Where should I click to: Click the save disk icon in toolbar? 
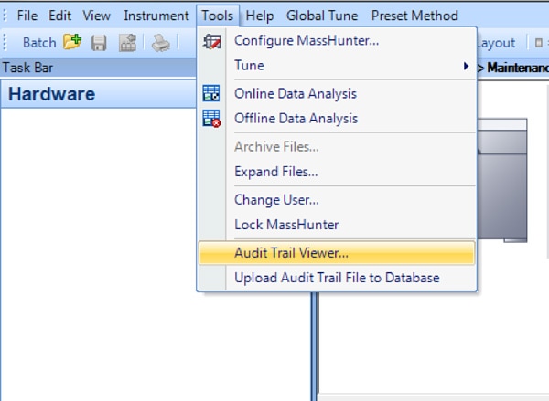[99, 43]
